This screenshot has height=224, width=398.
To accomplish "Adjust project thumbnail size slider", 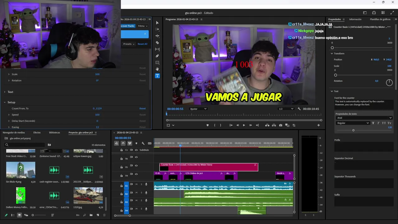I will (x=33, y=215).
